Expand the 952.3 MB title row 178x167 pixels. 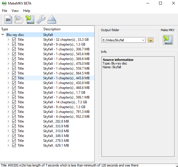(x=8, y=117)
